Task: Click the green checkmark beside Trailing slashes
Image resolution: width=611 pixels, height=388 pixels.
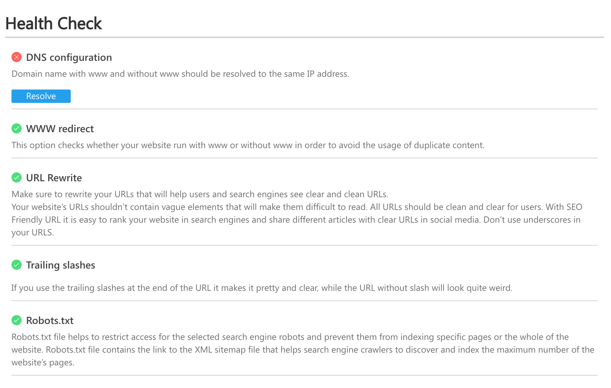Action: [17, 265]
